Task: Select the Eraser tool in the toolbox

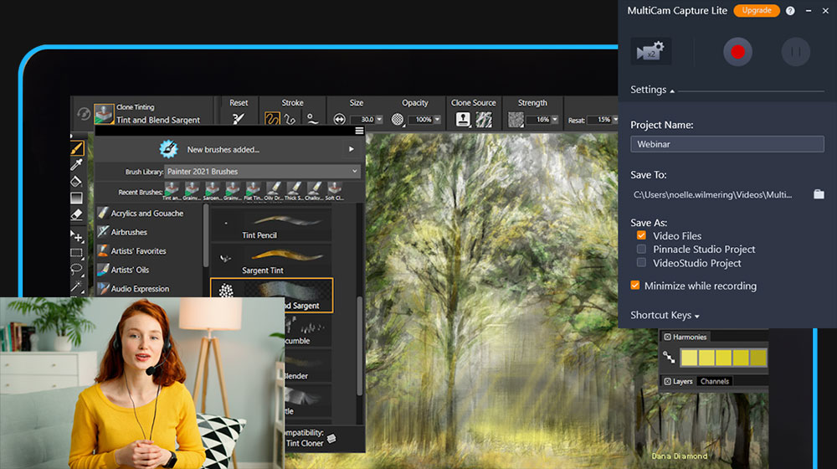Action: click(x=77, y=214)
